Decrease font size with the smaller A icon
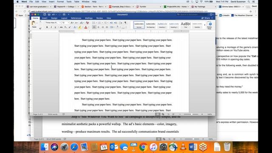Screen dimensions: 272x153 [x=76, y=23]
